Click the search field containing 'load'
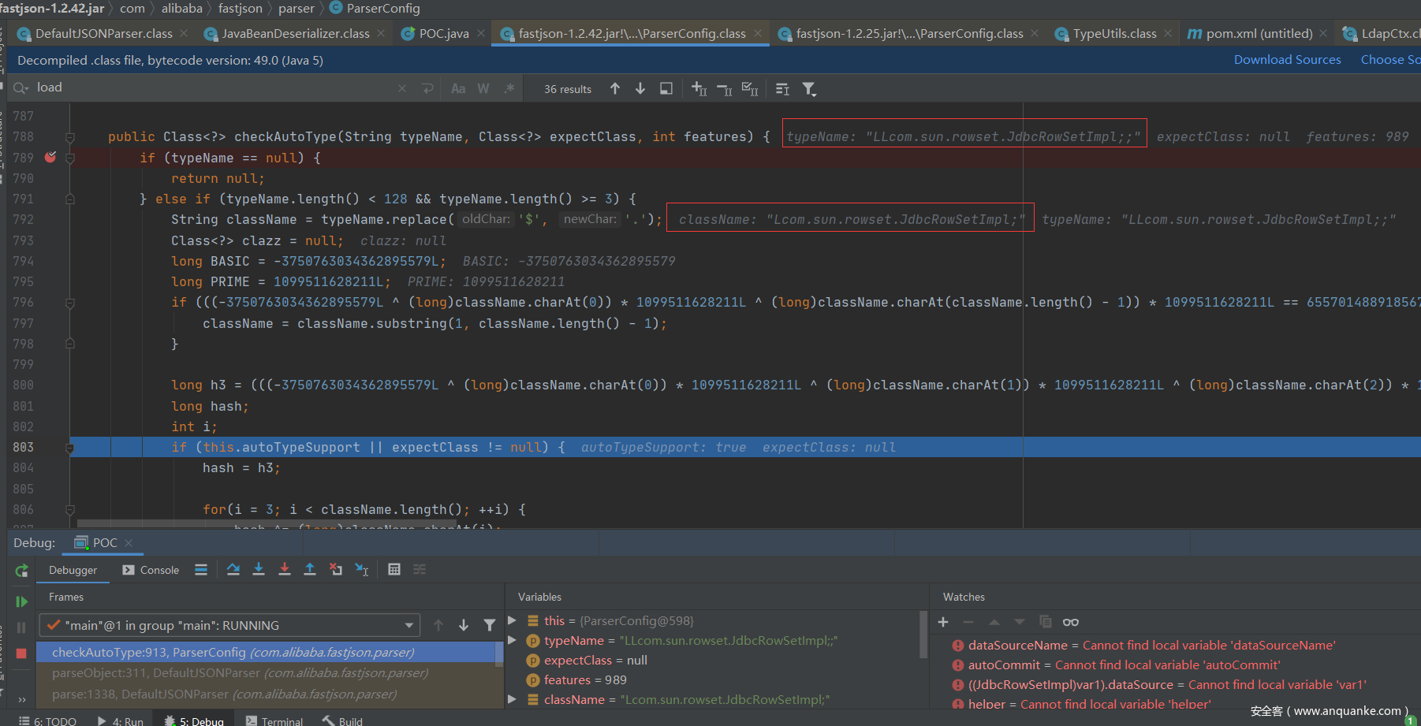 point(213,87)
